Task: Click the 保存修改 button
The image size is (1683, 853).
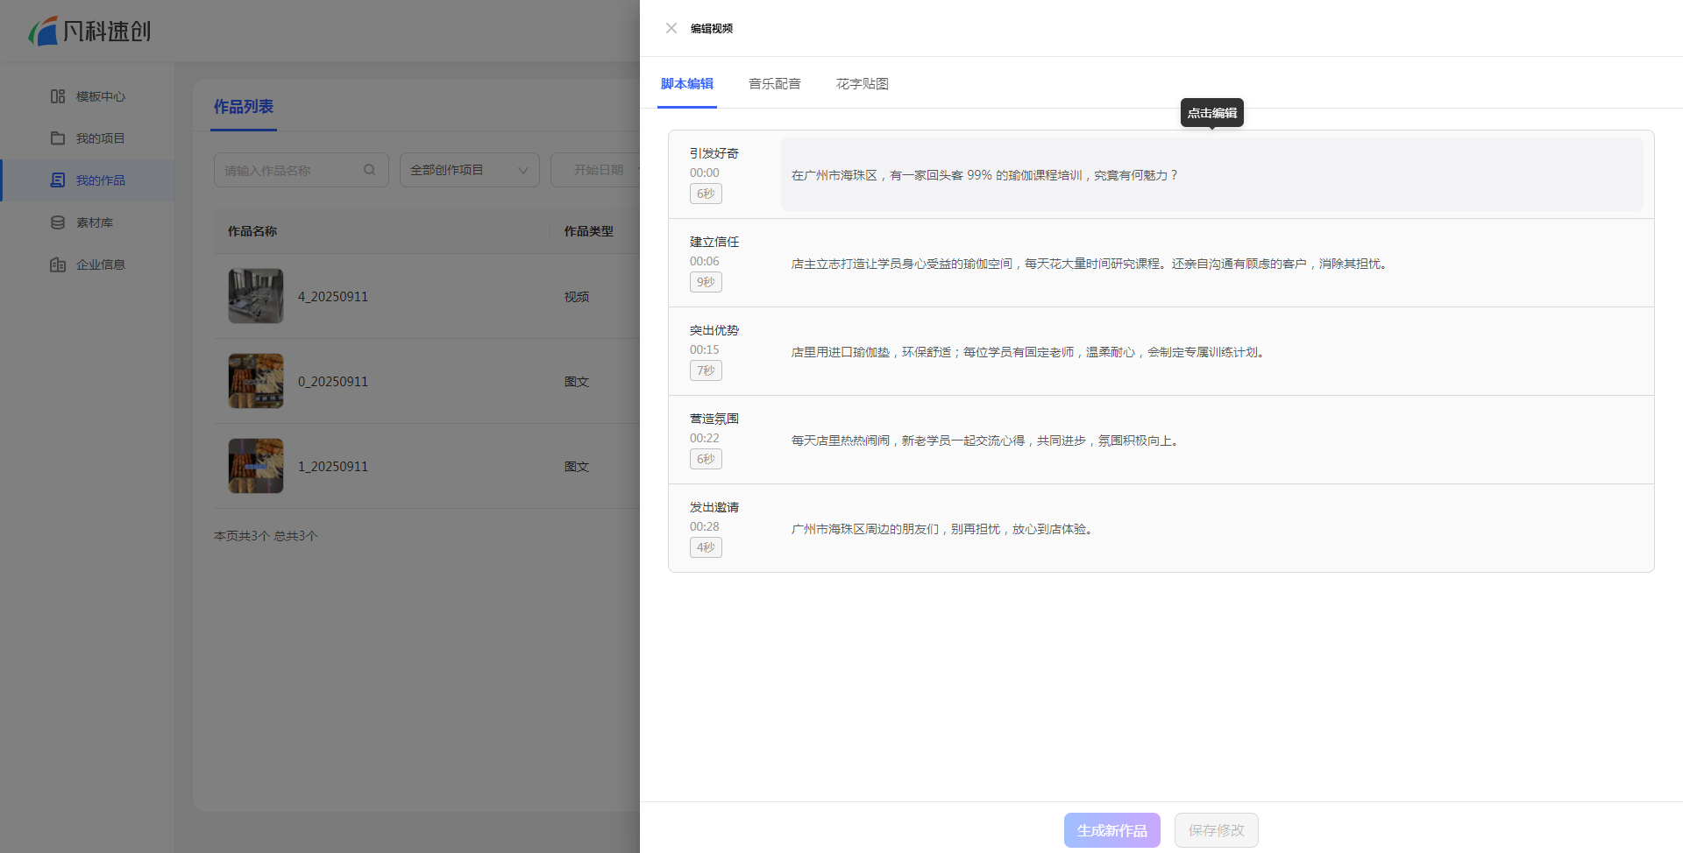Action: [1216, 830]
